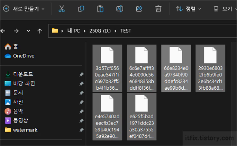The image size is (237, 146).
Task: Select file icon of 2930e6803 file
Action: point(210,55)
